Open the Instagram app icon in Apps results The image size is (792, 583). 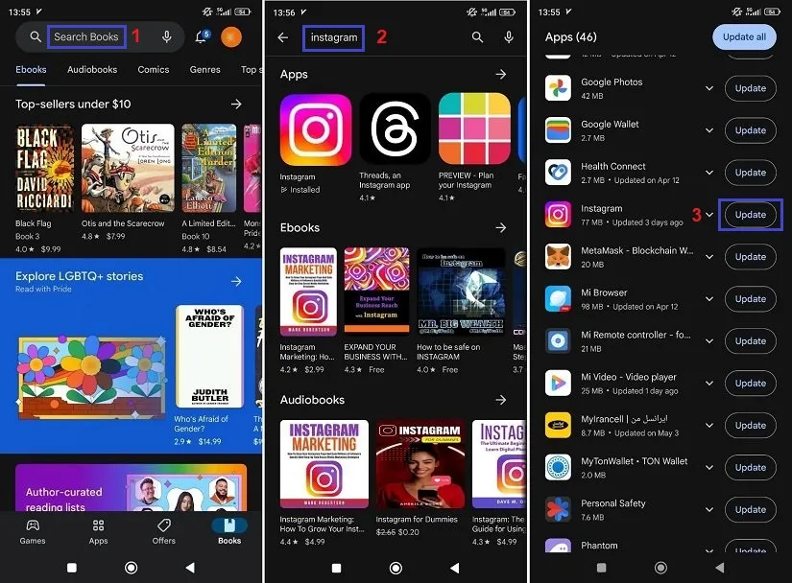click(316, 130)
